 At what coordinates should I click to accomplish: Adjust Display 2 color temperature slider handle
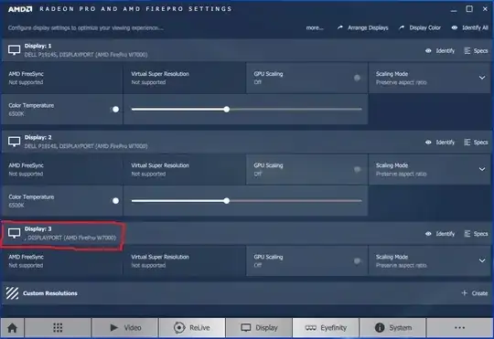(227, 201)
